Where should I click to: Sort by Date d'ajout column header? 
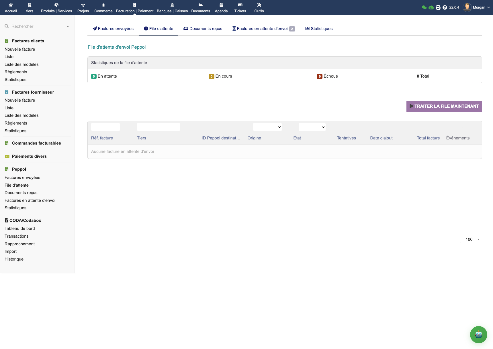[381, 138]
